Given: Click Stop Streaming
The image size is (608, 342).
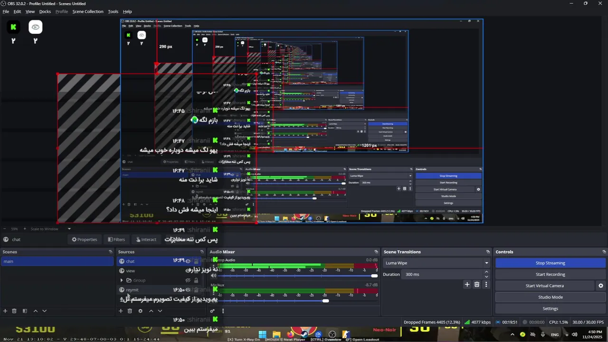Looking at the screenshot, I should (551, 263).
